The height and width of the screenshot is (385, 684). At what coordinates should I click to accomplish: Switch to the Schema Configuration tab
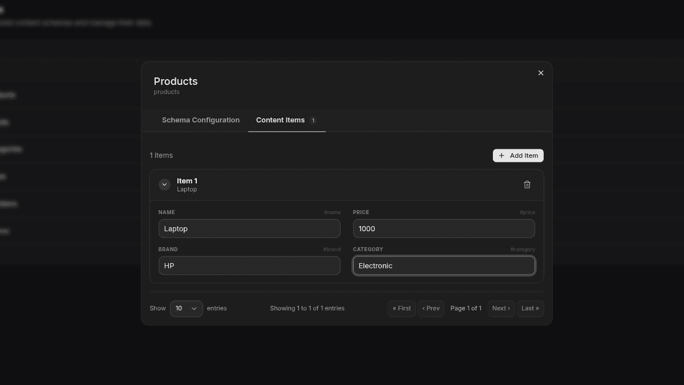(201, 120)
